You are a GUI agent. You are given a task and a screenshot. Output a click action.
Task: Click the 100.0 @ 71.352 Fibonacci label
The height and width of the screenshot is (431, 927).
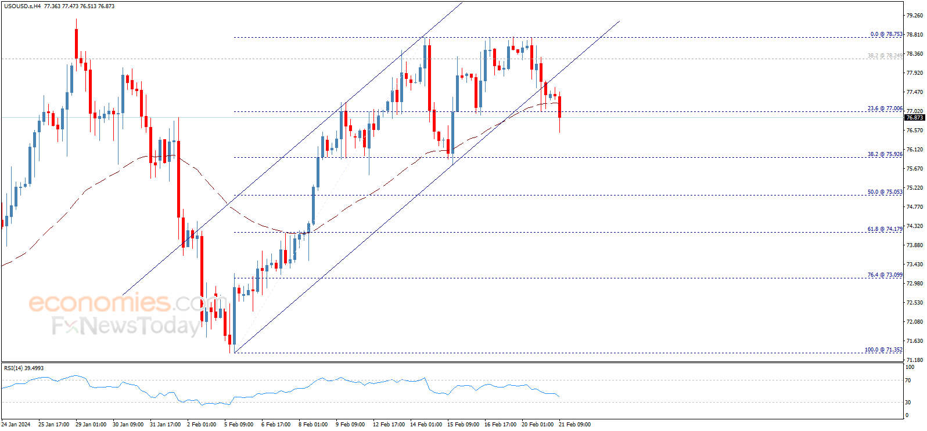click(883, 350)
